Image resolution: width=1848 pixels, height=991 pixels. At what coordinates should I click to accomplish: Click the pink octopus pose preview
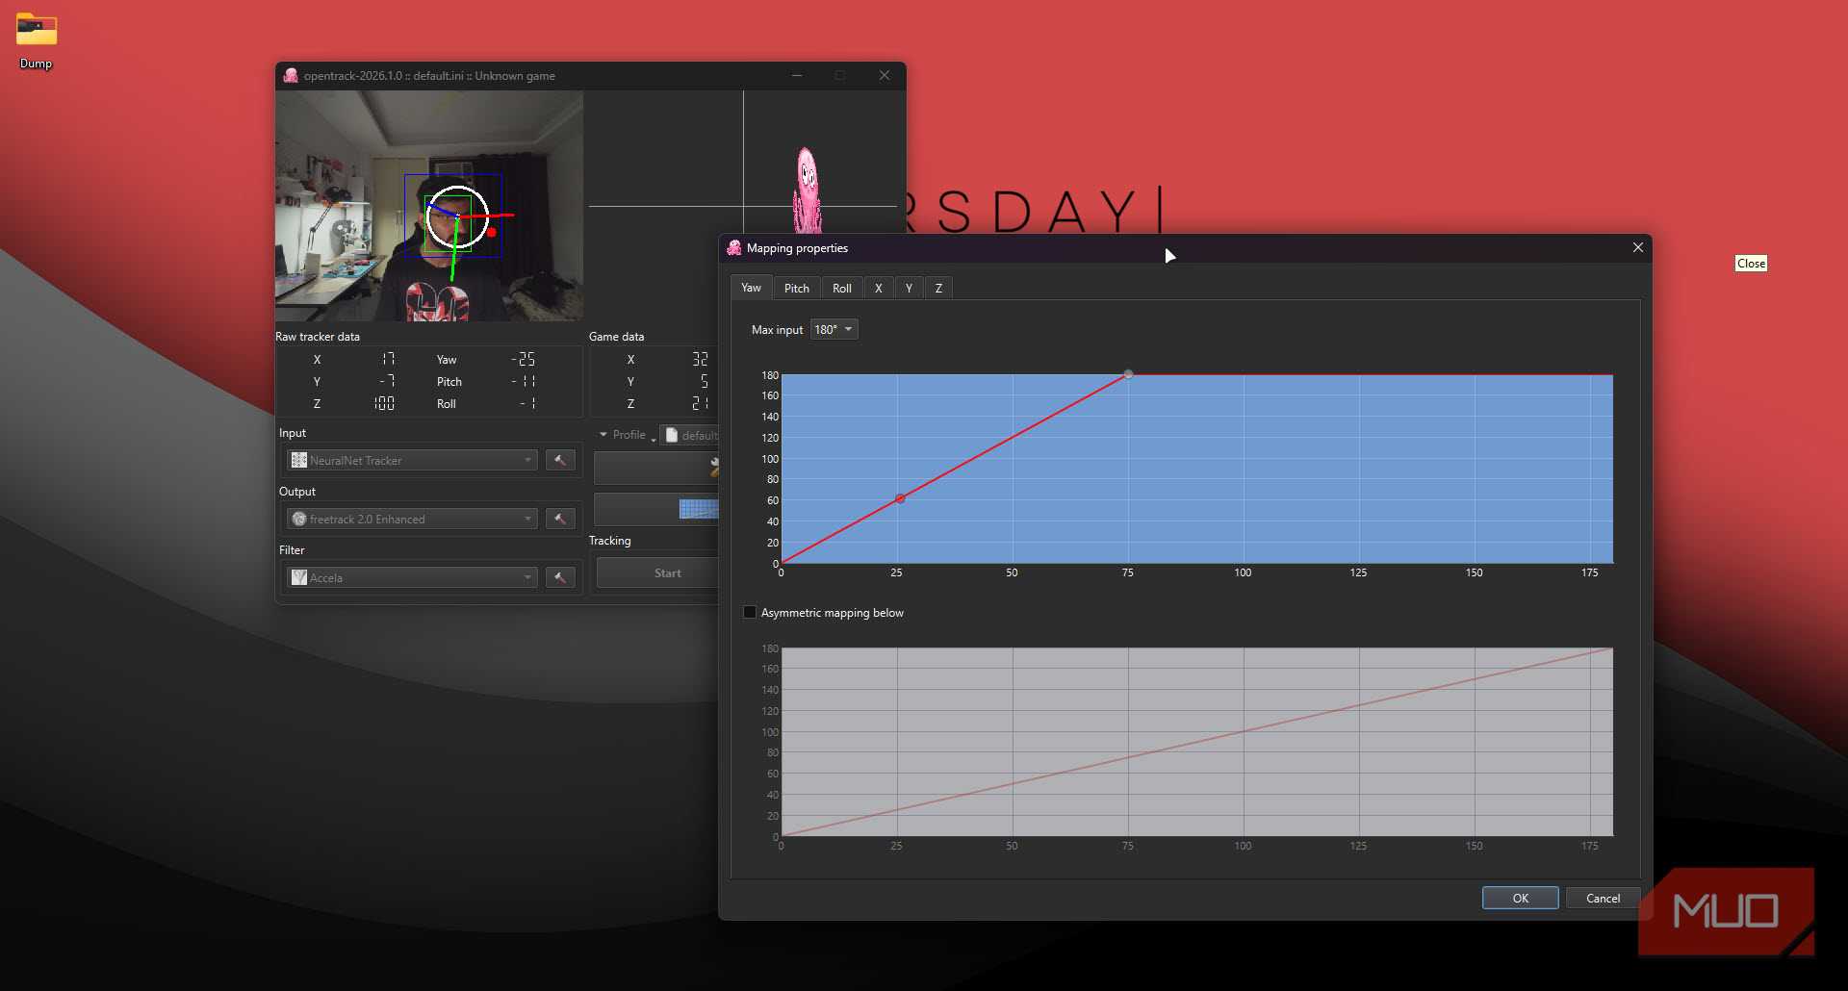click(807, 191)
